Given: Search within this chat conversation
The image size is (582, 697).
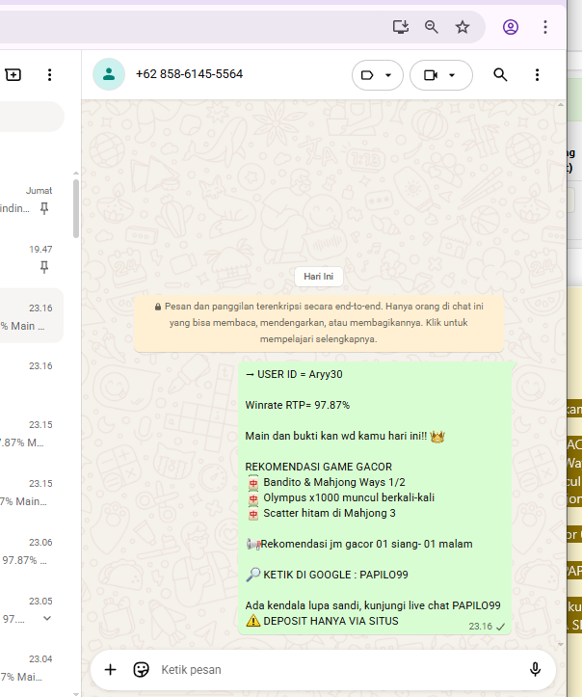Looking at the screenshot, I should click(500, 74).
